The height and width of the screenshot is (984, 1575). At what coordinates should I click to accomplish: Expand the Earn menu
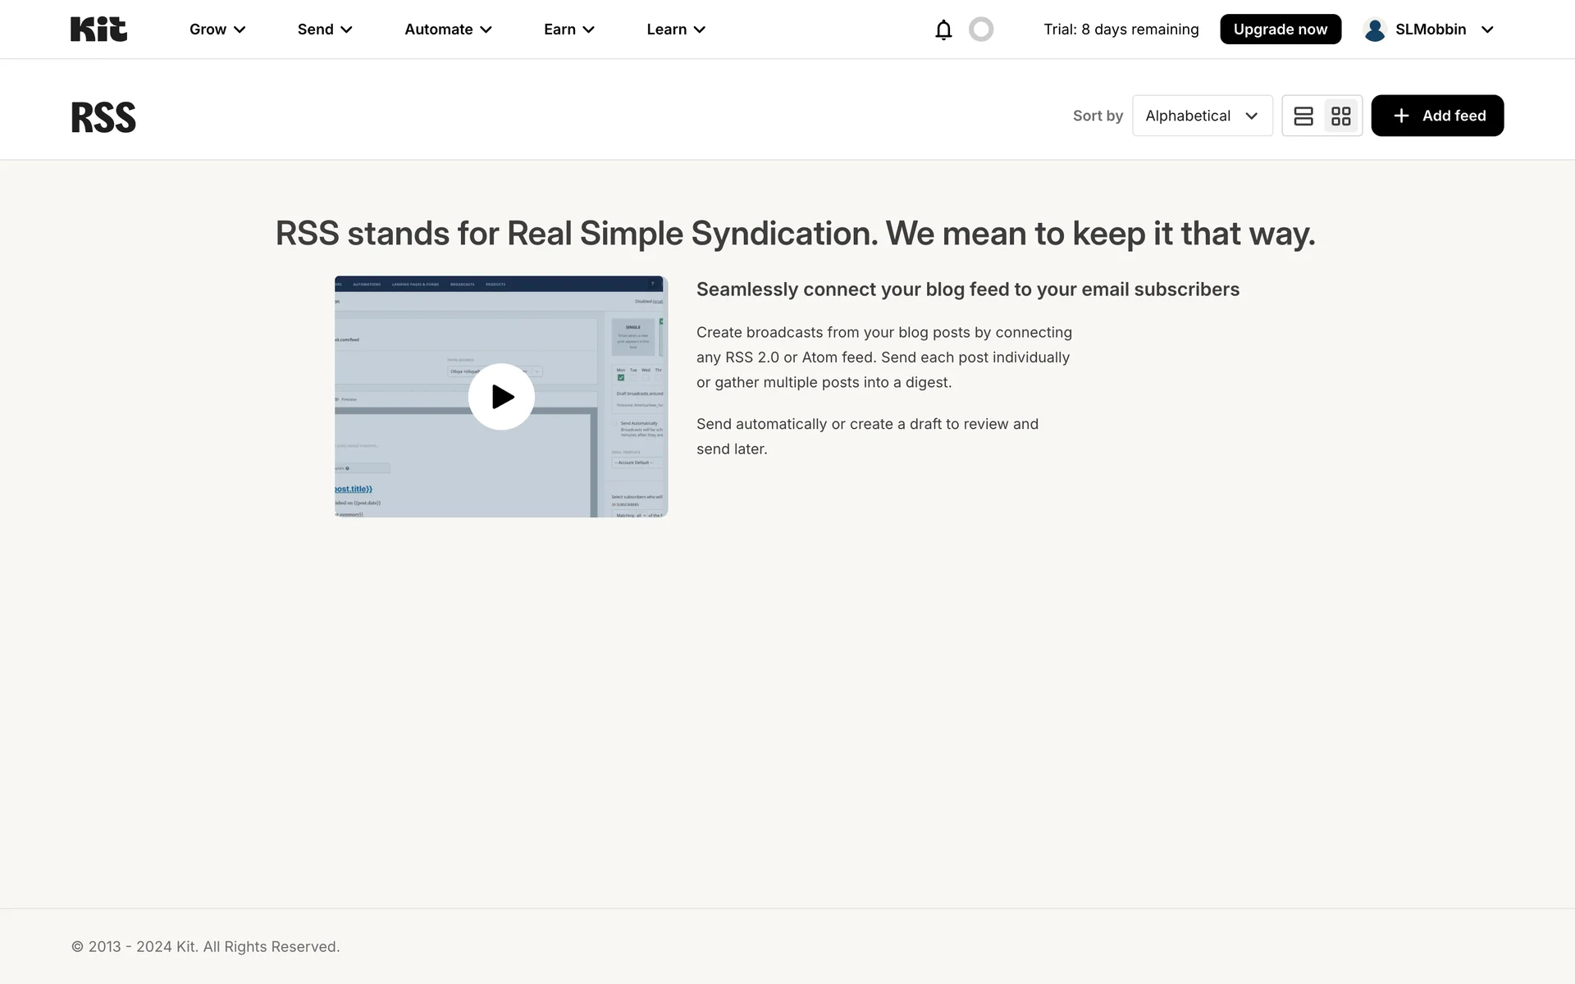[x=568, y=30]
